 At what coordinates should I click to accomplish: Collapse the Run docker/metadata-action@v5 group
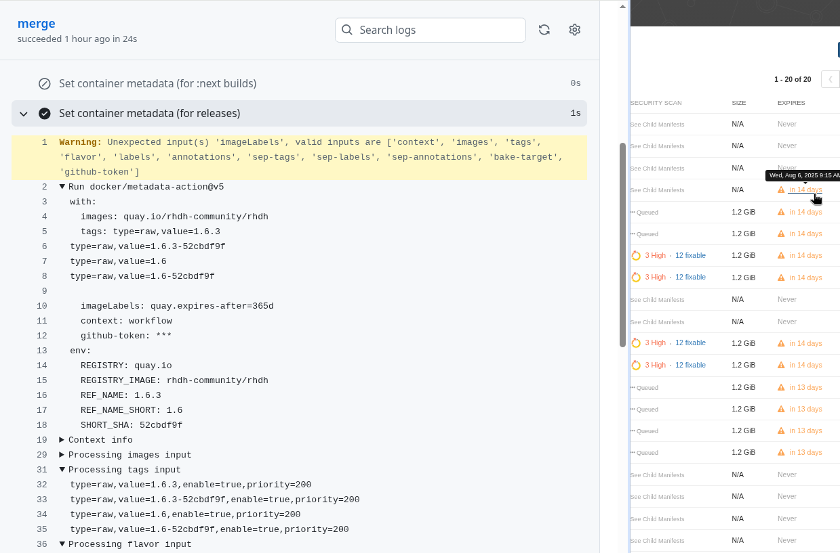point(62,187)
